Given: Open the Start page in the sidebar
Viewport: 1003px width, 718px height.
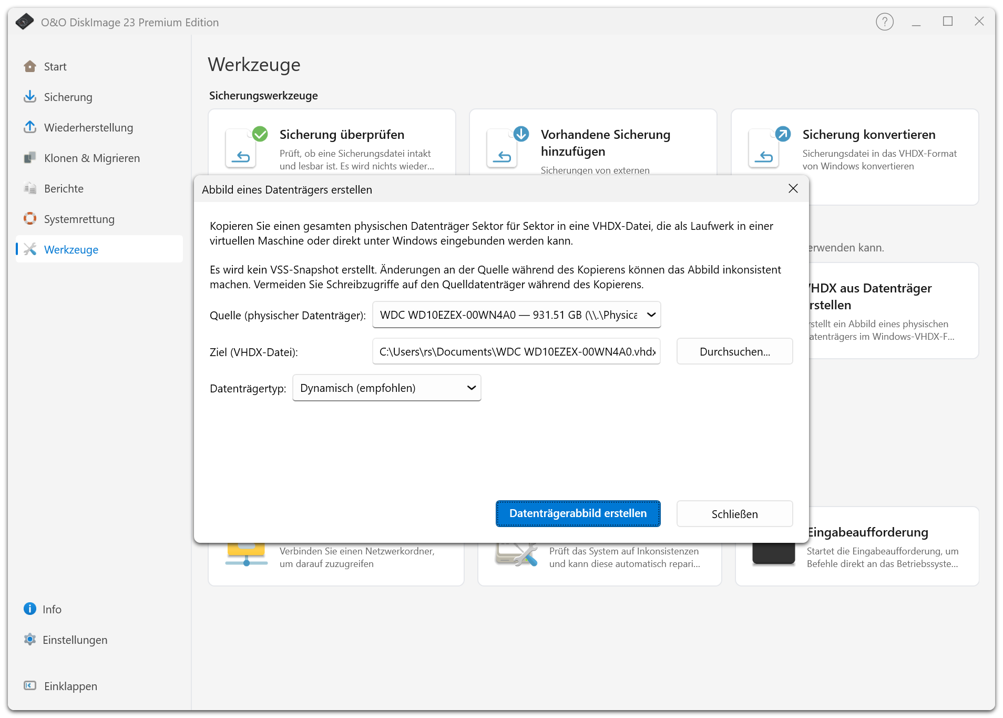Looking at the screenshot, I should pyautogui.click(x=99, y=67).
